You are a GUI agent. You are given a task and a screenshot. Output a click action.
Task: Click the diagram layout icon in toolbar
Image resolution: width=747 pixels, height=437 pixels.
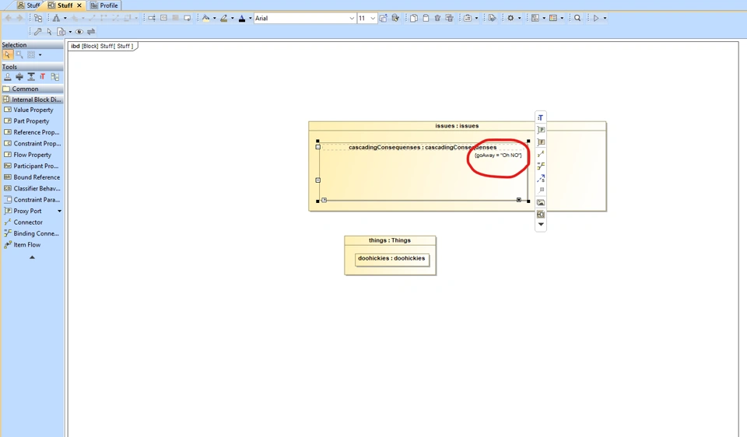click(56, 18)
